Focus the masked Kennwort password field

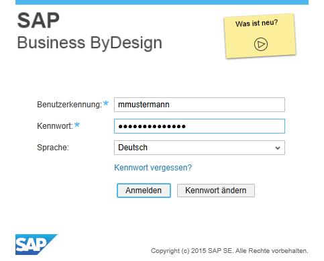[x=199, y=126]
